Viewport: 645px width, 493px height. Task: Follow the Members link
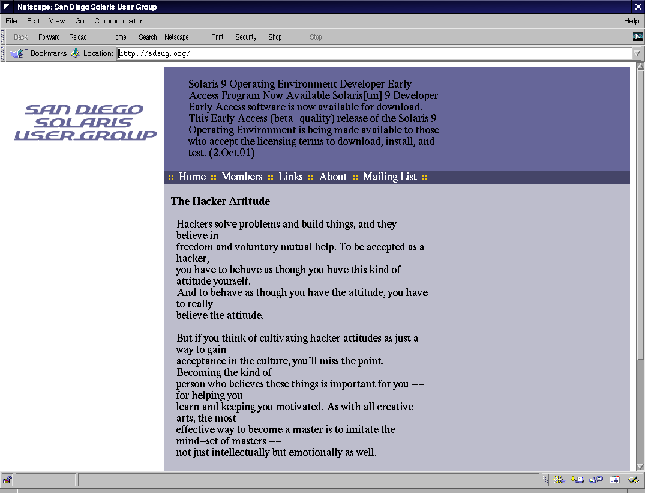tap(242, 177)
